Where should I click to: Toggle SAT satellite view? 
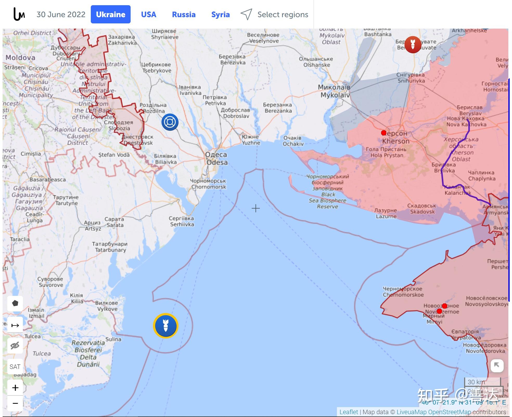pos(15,367)
